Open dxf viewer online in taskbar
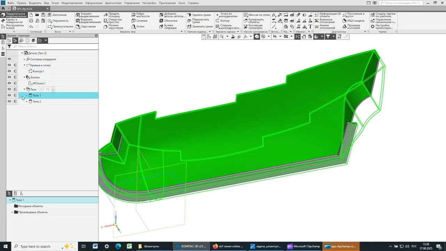This screenshot has width=446, height=251. pos(228,246)
